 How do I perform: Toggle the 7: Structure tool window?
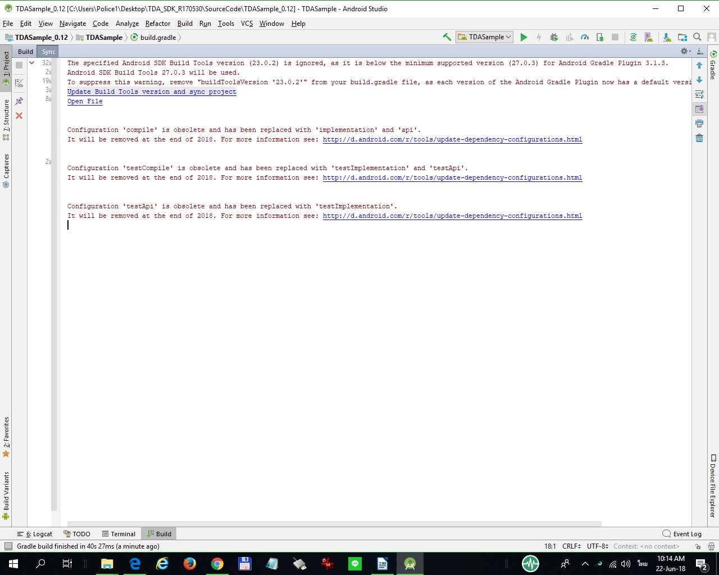point(6,119)
